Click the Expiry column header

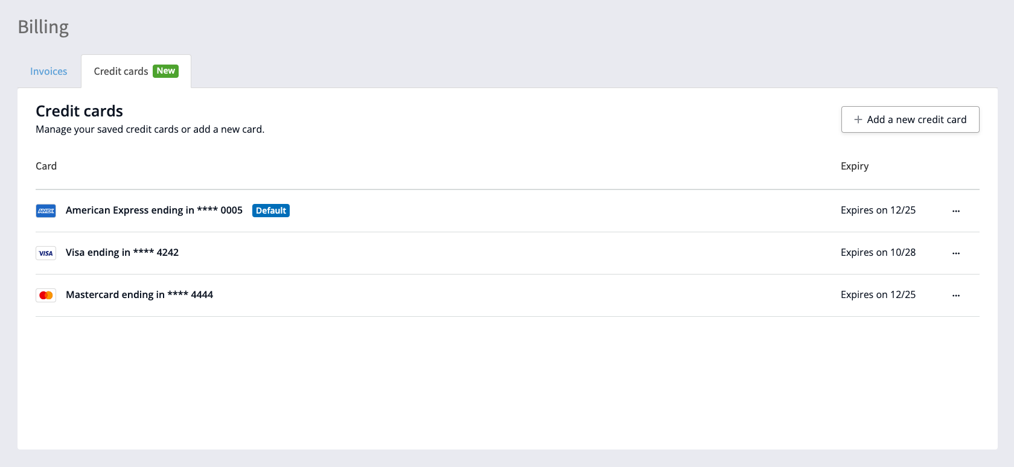point(855,166)
